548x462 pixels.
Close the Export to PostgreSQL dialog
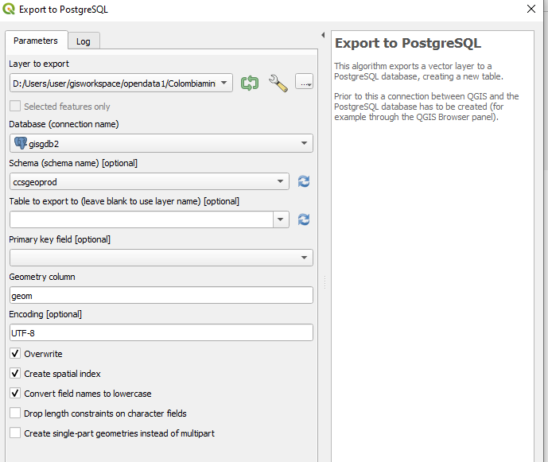(x=531, y=10)
